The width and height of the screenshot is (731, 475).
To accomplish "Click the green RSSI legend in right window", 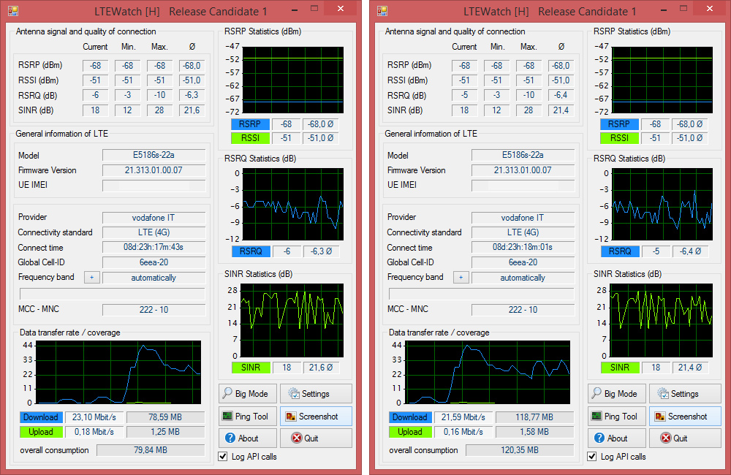I will 619,138.
